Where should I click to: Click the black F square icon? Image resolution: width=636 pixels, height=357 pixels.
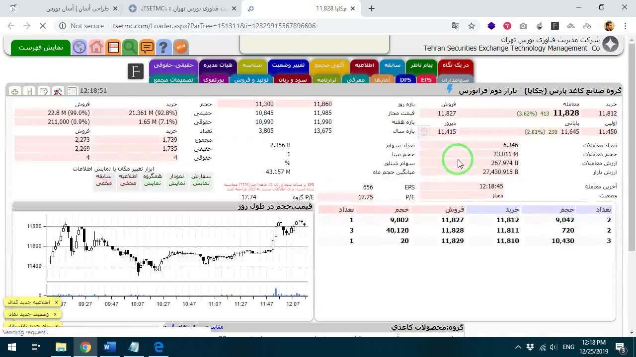click(x=135, y=71)
